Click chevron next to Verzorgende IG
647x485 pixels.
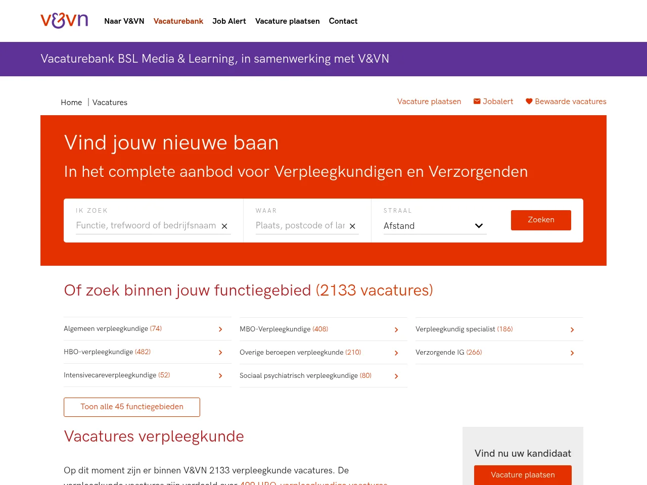coord(572,353)
